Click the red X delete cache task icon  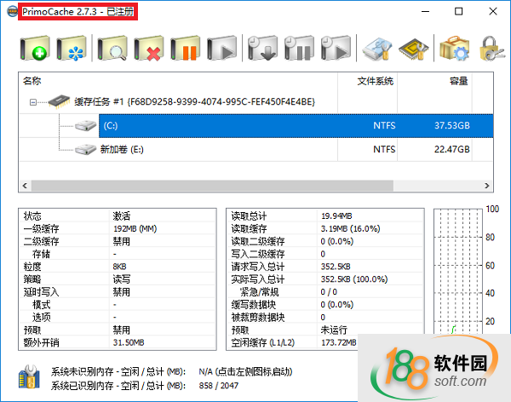149,48
